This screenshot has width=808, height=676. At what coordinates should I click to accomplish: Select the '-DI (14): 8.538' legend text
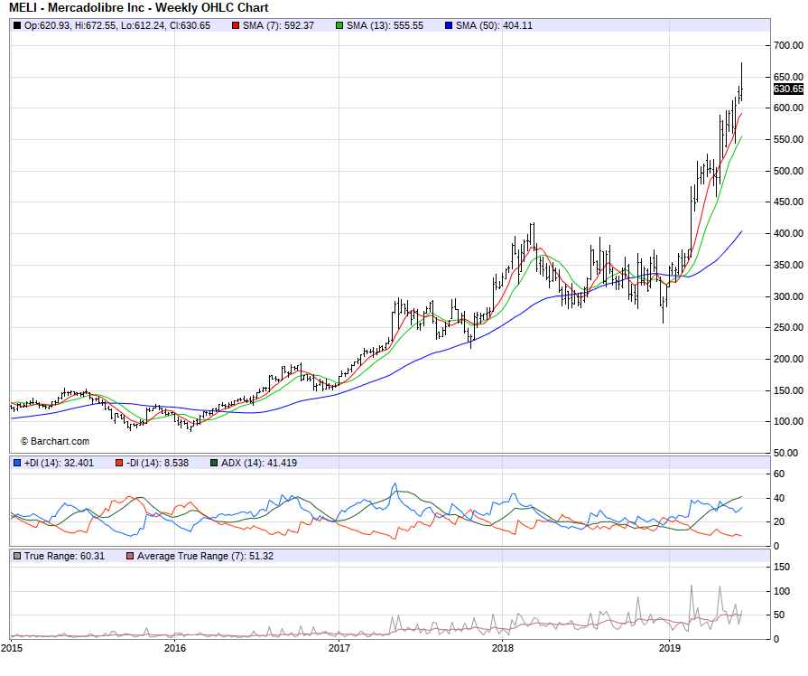click(x=158, y=463)
